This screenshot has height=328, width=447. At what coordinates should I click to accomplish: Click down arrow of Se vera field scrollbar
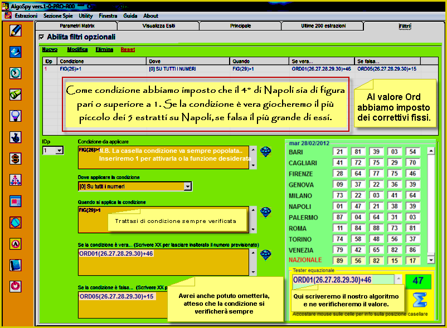(x=253, y=272)
